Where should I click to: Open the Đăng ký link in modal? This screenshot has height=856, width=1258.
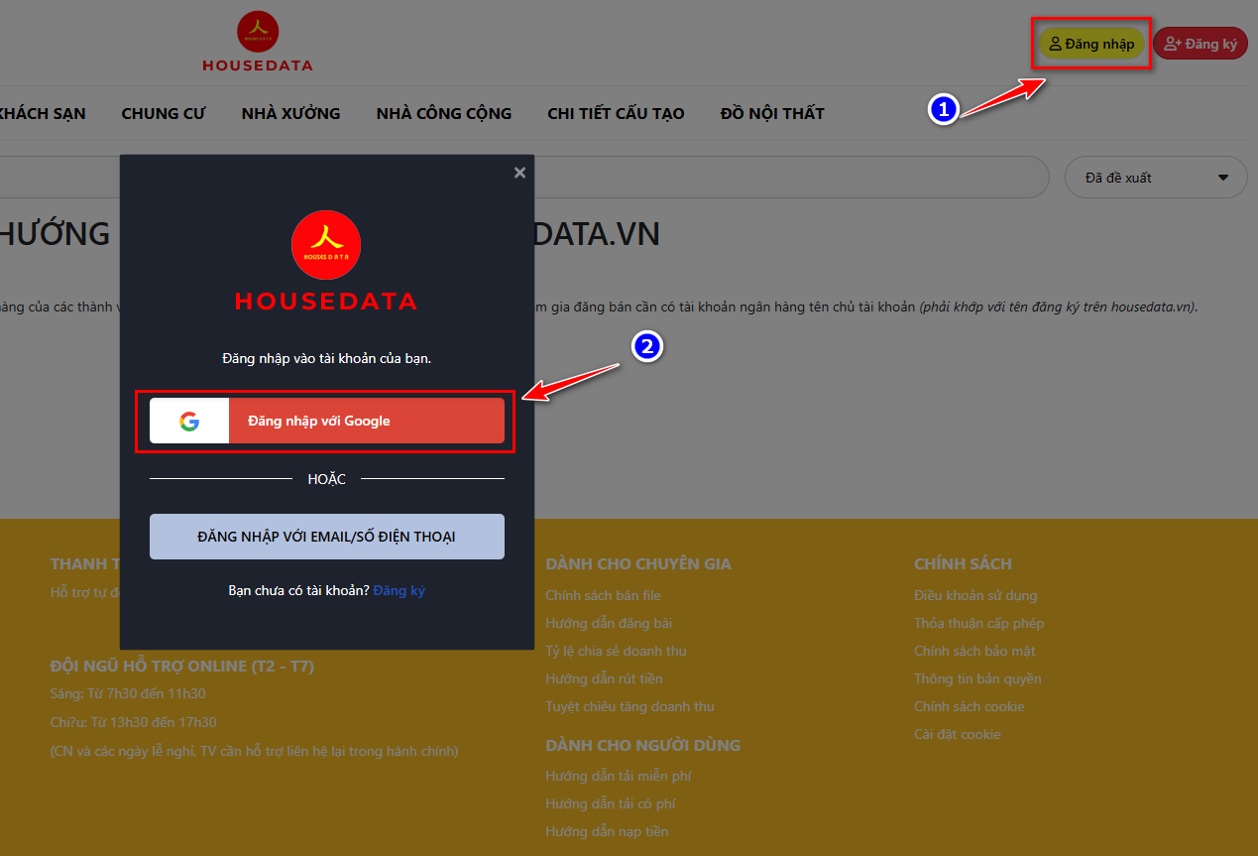pos(399,590)
